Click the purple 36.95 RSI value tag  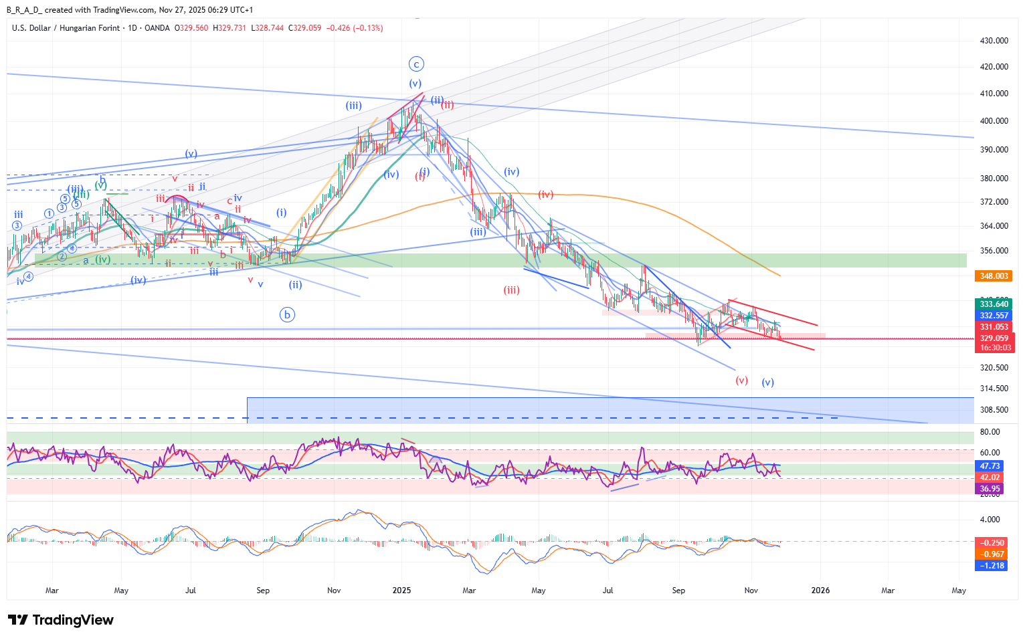(x=990, y=489)
